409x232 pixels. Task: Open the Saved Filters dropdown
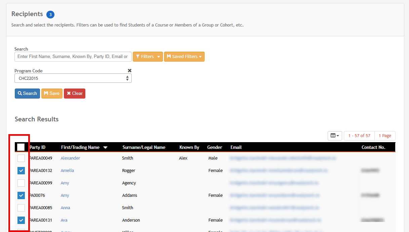tap(184, 57)
